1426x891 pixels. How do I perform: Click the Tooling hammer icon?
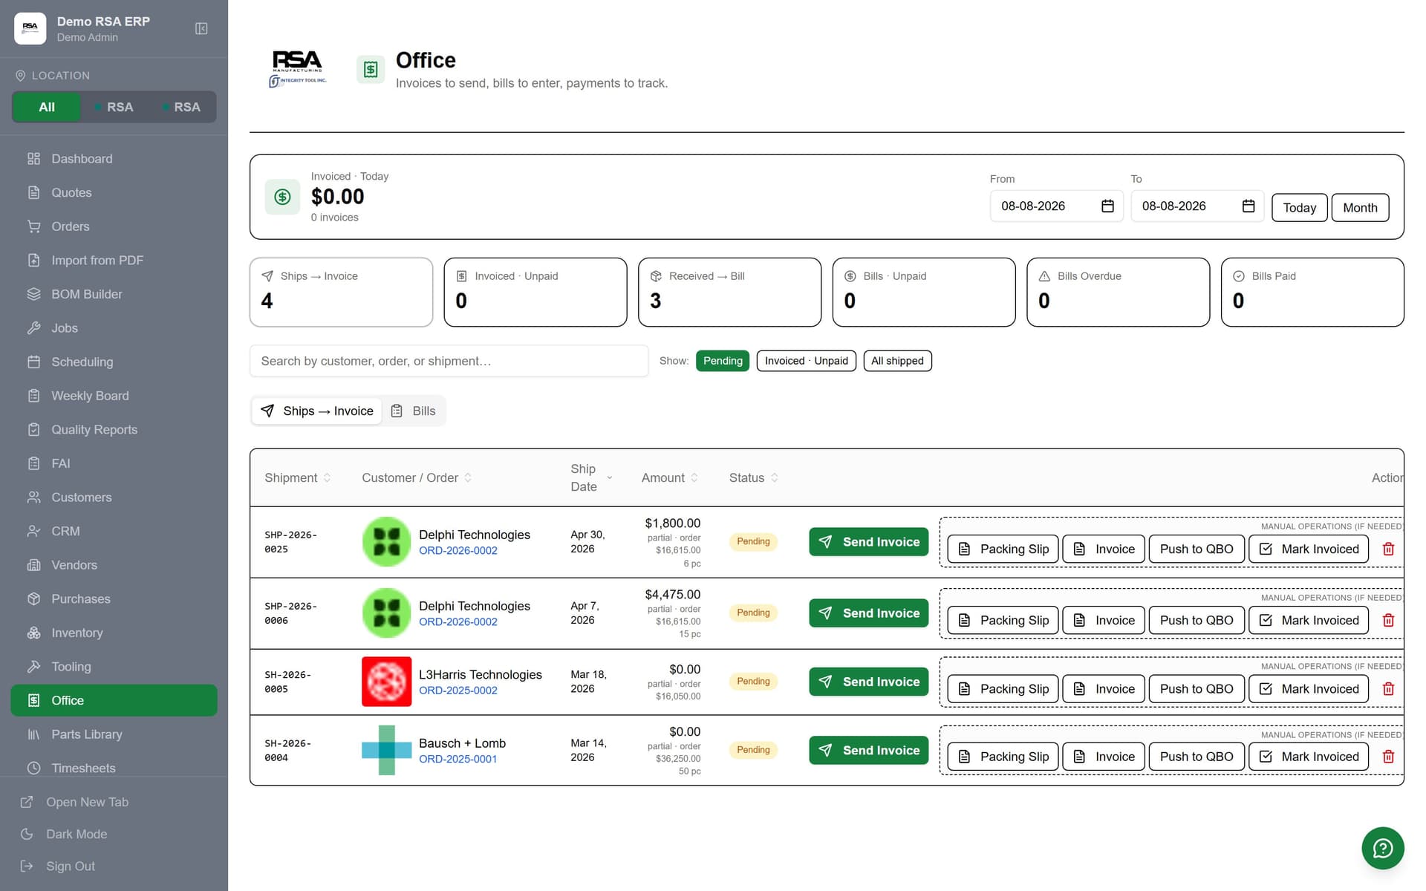[33, 667]
